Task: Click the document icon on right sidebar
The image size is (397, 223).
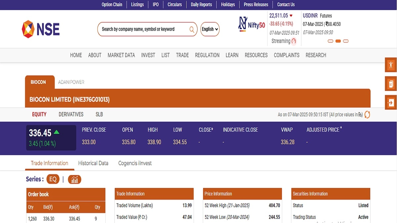Action: pyautogui.click(x=391, y=84)
